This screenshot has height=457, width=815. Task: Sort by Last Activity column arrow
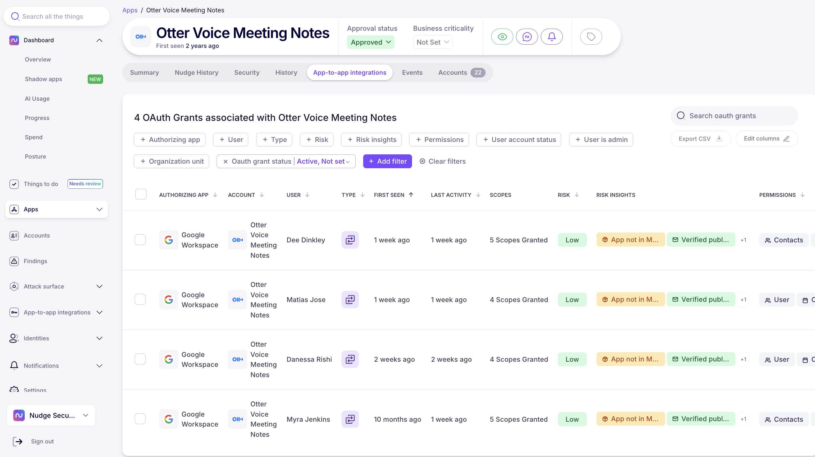coord(478,195)
